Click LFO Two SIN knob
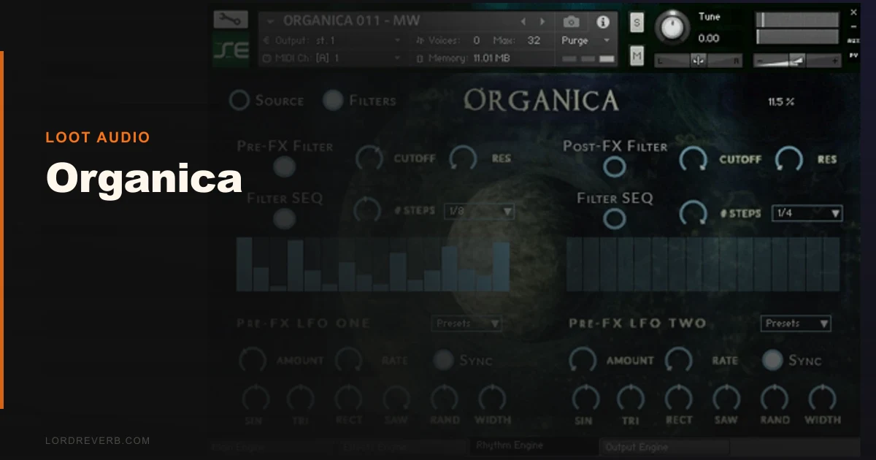 (x=585, y=399)
